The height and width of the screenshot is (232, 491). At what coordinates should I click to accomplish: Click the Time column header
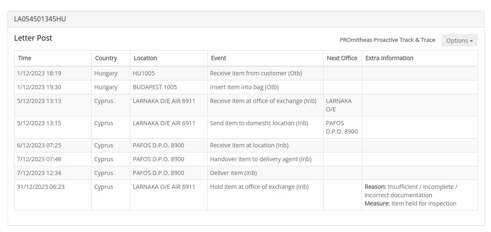coord(25,58)
